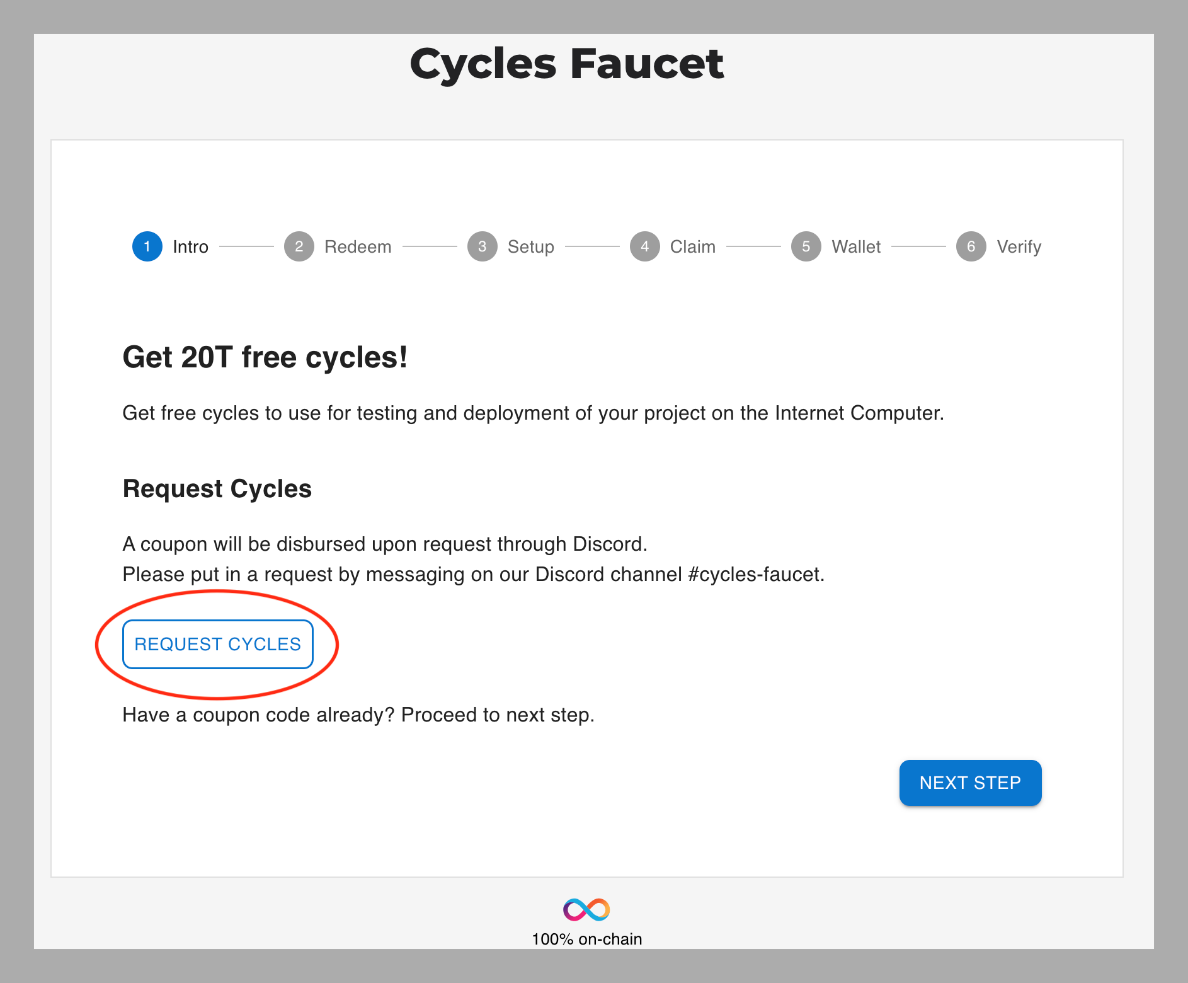Select the step 2 Redeem circle

click(x=299, y=246)
